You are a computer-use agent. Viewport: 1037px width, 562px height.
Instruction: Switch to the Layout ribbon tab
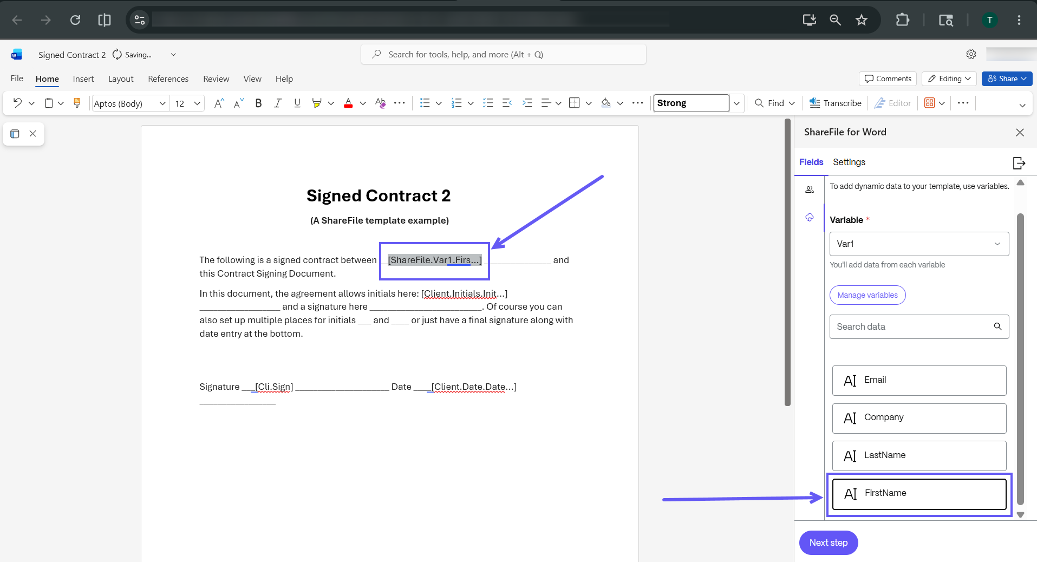pyautogui.click(x=121, y=79)
